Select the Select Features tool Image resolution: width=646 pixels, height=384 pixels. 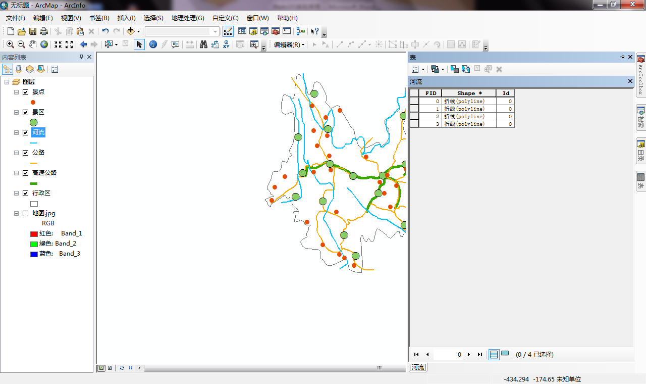click(x=109, y=44)
